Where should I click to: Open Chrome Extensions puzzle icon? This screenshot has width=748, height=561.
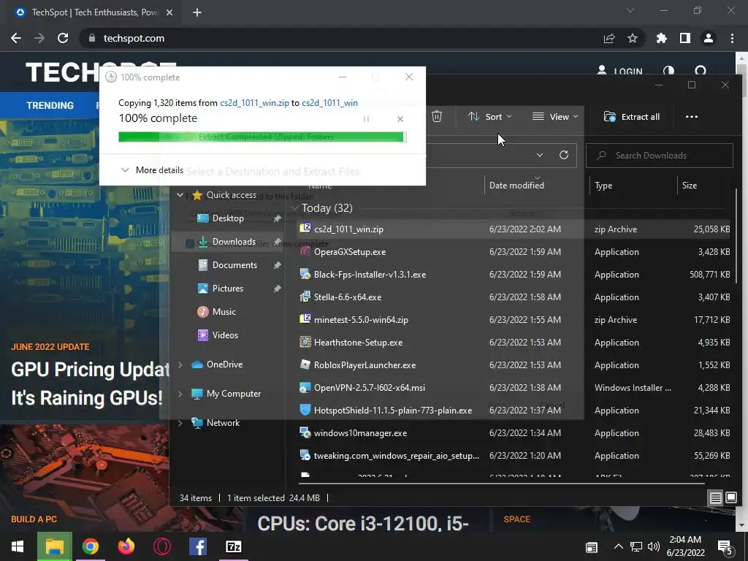(662, 38)
